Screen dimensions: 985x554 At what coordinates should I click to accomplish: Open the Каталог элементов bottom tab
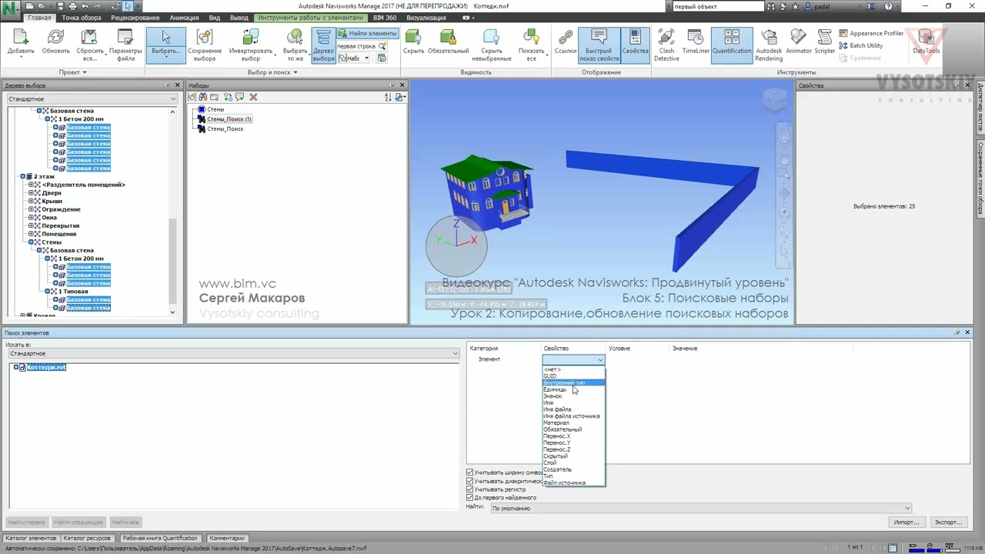(32, 538)
